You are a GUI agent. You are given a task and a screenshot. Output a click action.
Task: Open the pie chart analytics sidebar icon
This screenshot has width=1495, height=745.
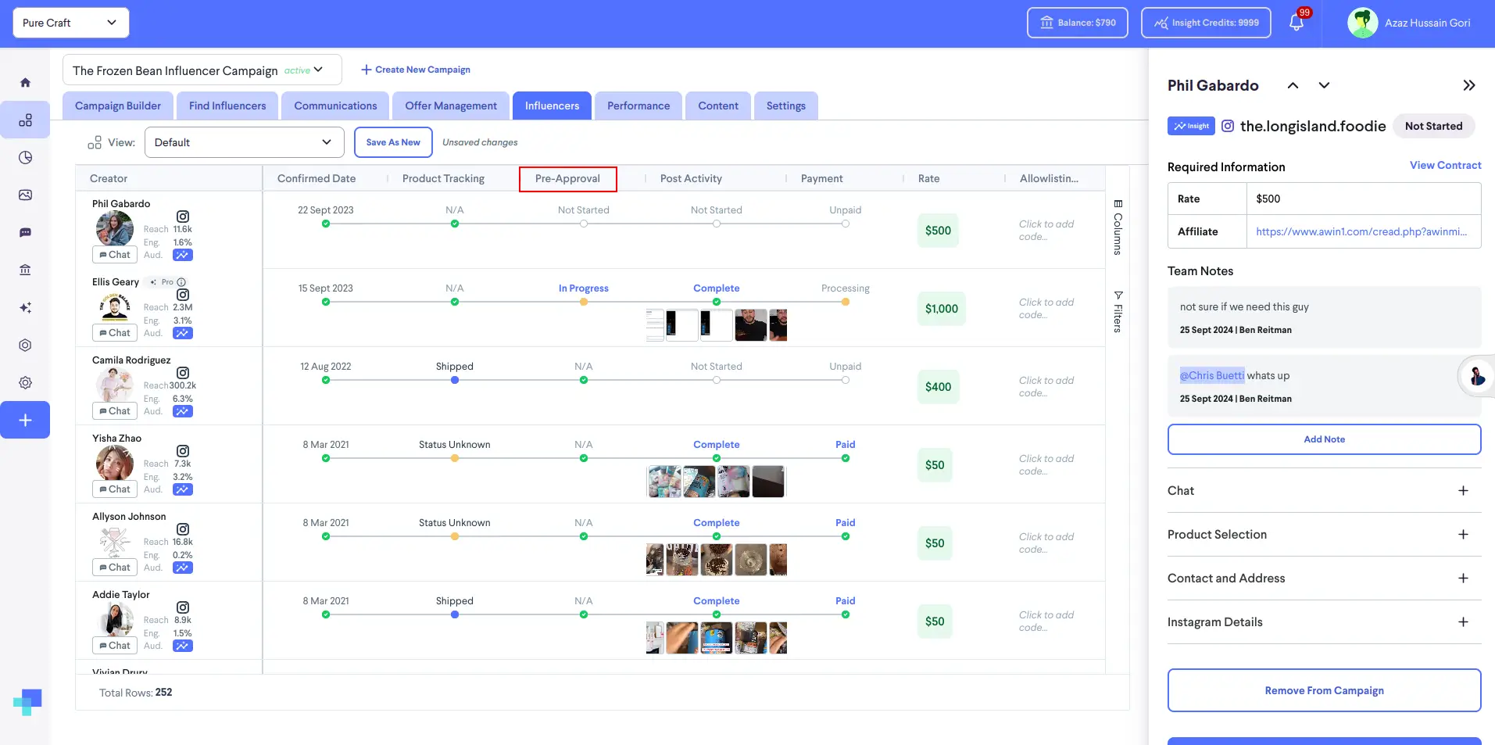pyautogui.click(x=25, y=157)
